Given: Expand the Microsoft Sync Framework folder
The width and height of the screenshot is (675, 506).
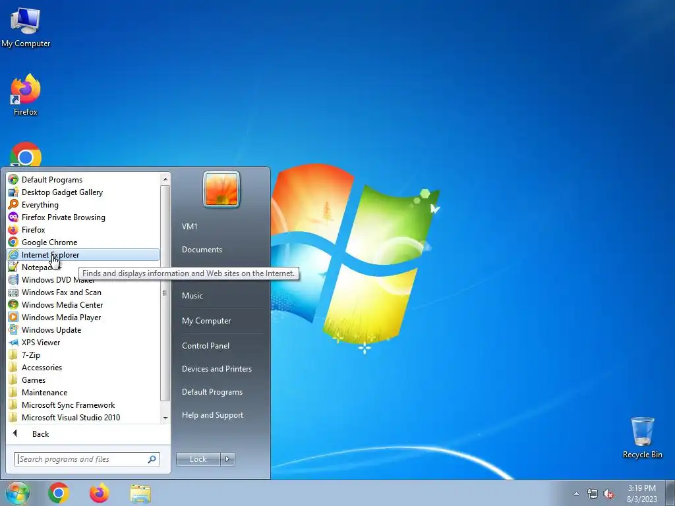Looking at the screenshot, I should point(83,405).
